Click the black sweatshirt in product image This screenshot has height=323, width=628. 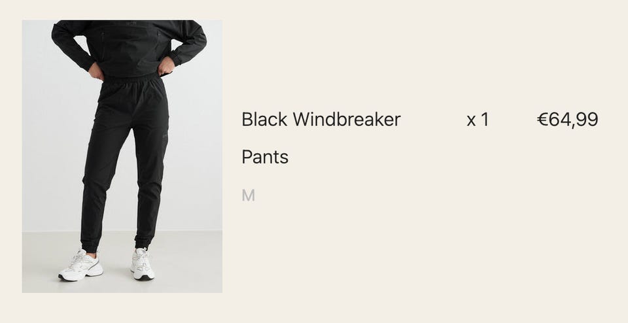pos(129,47)
